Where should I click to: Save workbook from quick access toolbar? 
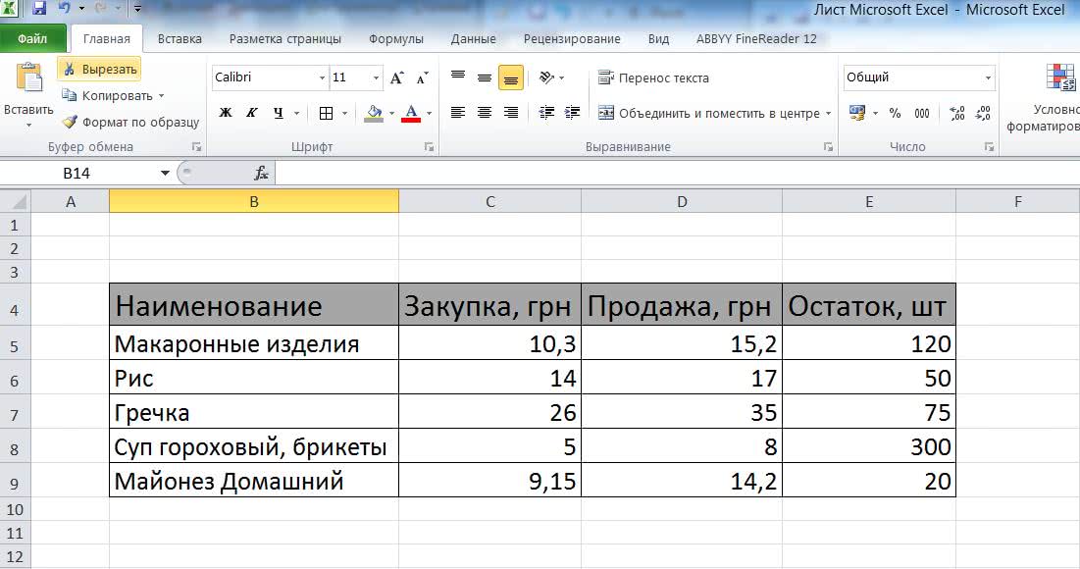pyautogui.click(x=38, y=8)
